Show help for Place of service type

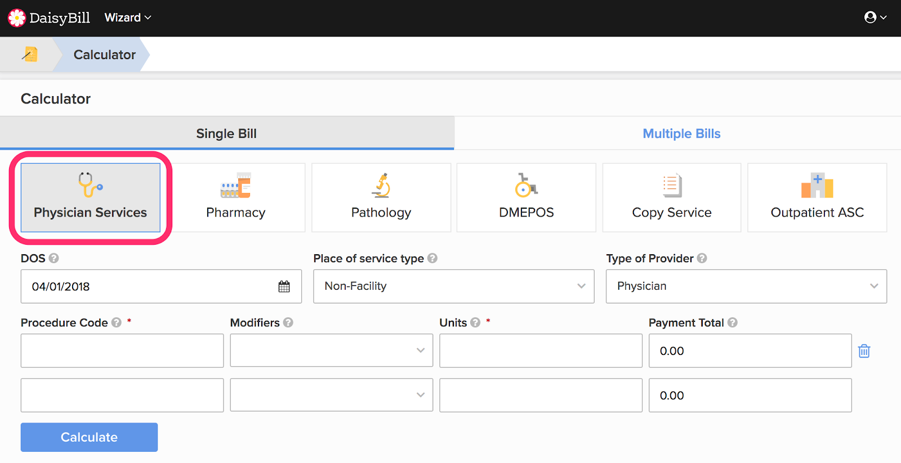click(x=432, y=258)
